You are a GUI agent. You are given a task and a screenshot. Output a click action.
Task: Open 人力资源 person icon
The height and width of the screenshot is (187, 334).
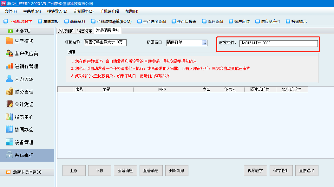[x=10, y=79]
